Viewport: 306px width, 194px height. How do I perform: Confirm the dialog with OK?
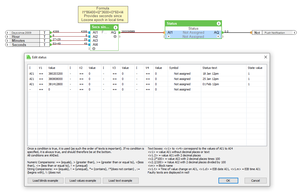pos(228,181)
